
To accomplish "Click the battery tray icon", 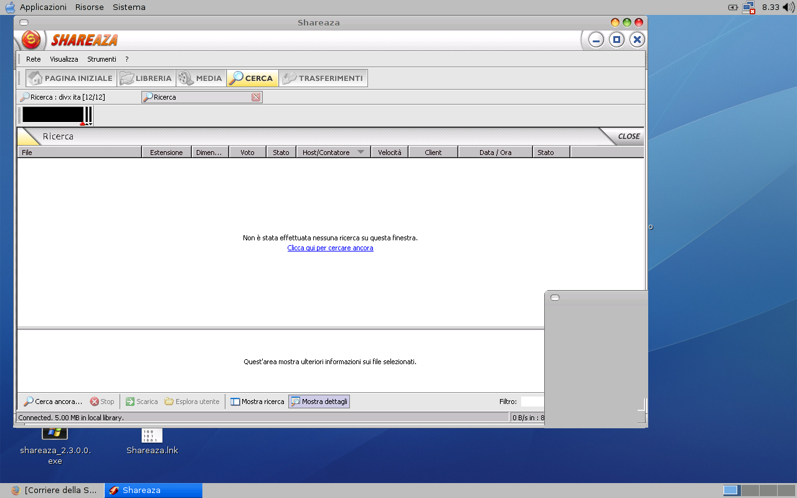I will pos(733,7).
